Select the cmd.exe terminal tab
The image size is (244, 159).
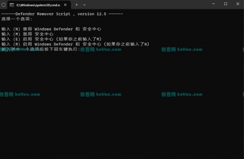(x=39, y=5)
